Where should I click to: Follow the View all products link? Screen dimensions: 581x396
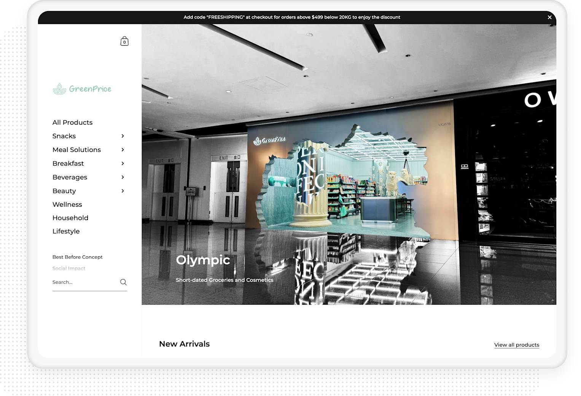click(x=516, y=345)
